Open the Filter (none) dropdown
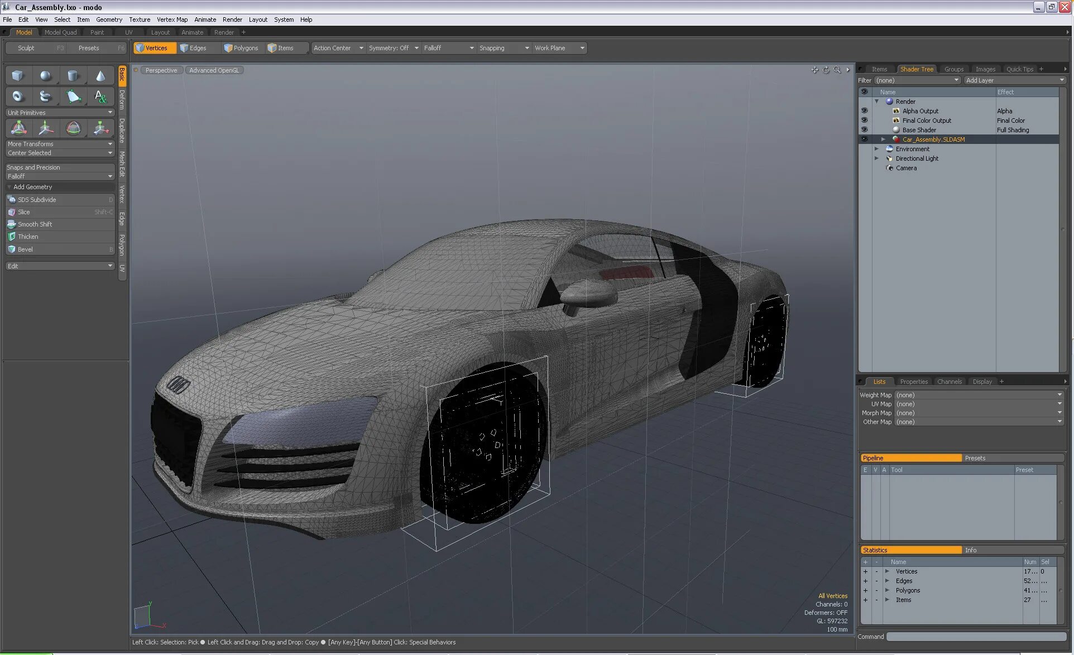This screenshot has width=1074, height=655. (917, 80)
